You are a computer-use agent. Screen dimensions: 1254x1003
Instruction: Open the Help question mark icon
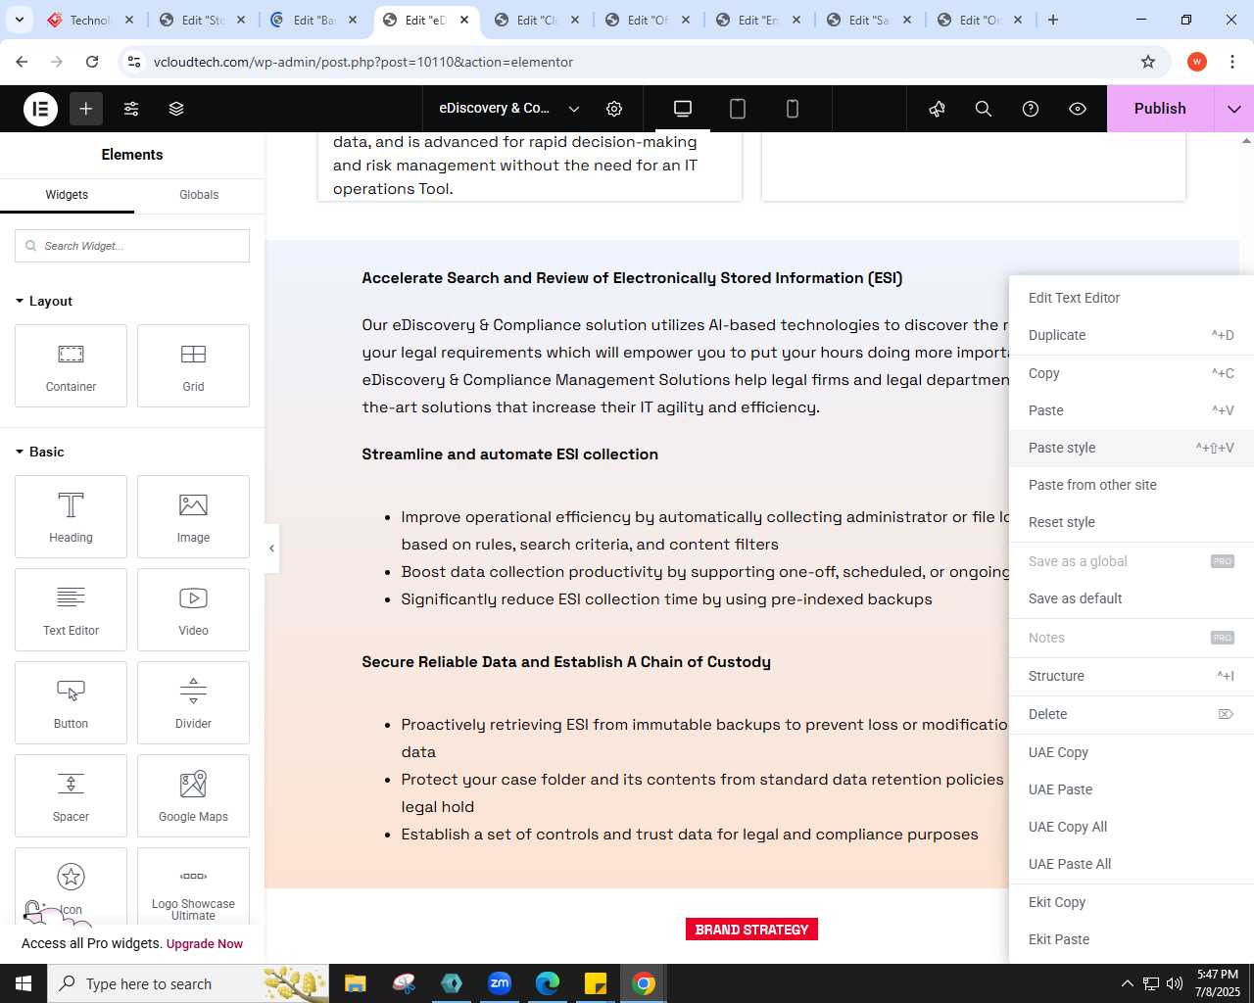point(1031,109)
